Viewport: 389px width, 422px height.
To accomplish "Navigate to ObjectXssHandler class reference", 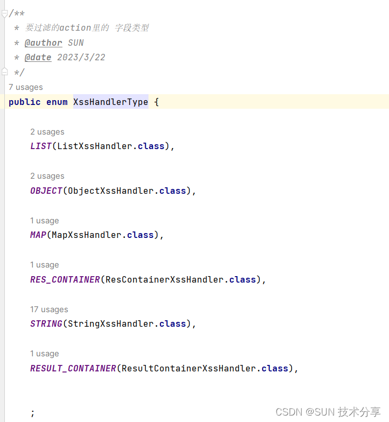I will pyautogui.click(x=111, y=191).
